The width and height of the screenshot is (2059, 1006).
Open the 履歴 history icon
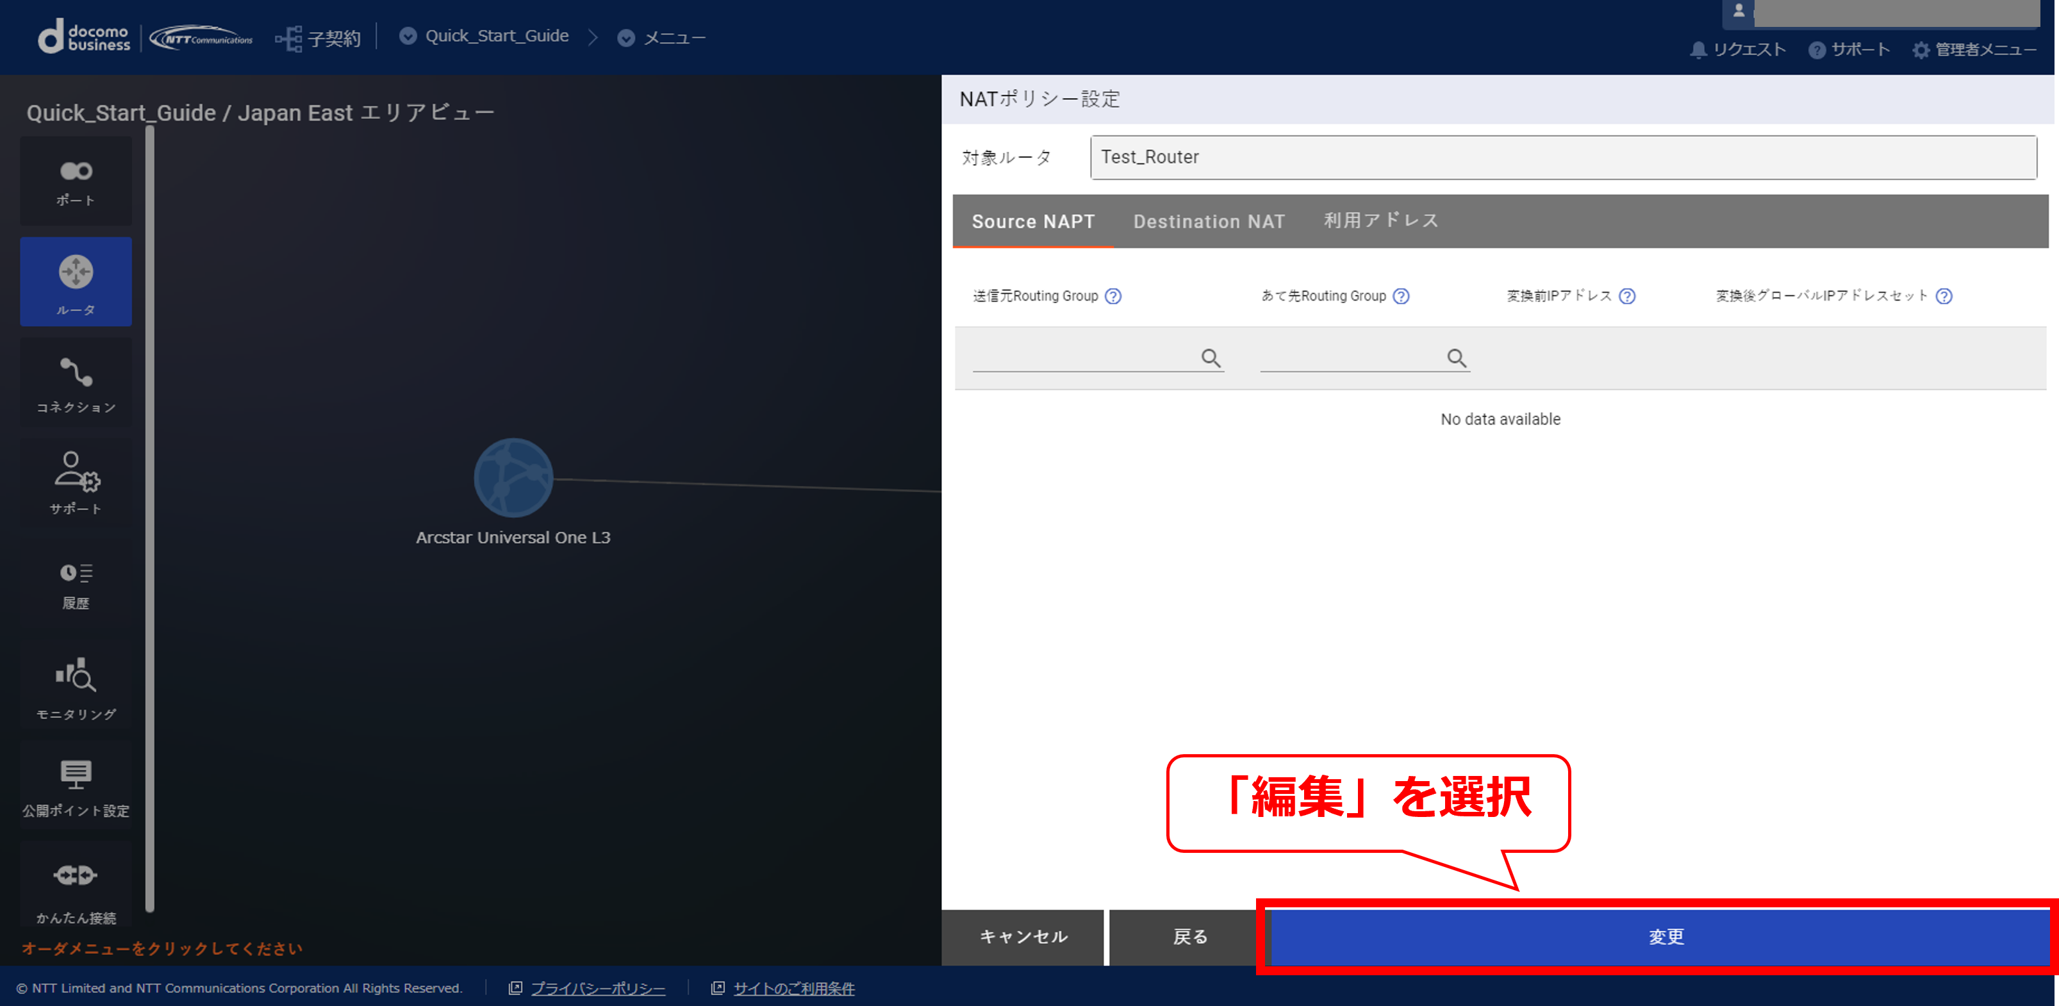76,584
